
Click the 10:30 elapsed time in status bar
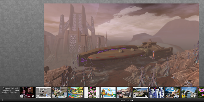(x=129, y=100)
